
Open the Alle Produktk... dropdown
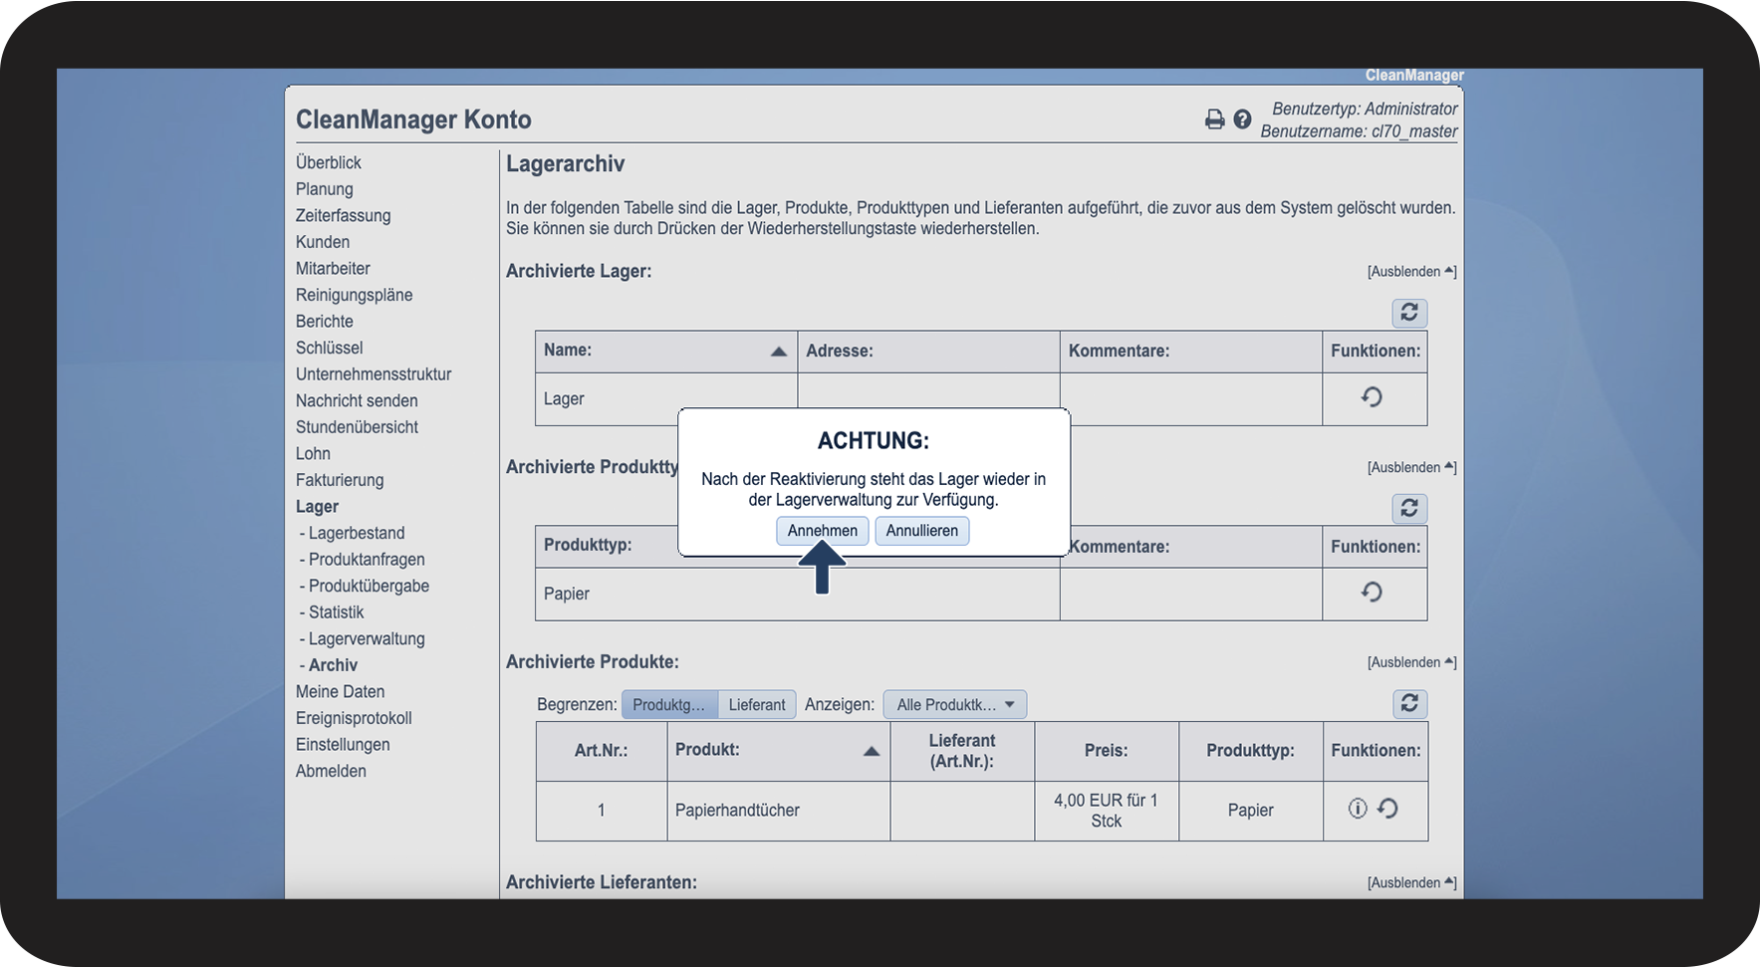(954, 705)
